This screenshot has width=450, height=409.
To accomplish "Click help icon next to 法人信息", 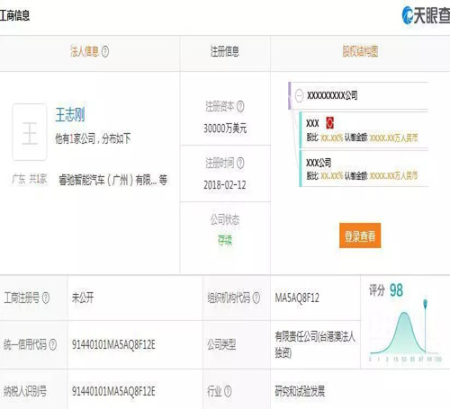I will (x=105, y=52).
